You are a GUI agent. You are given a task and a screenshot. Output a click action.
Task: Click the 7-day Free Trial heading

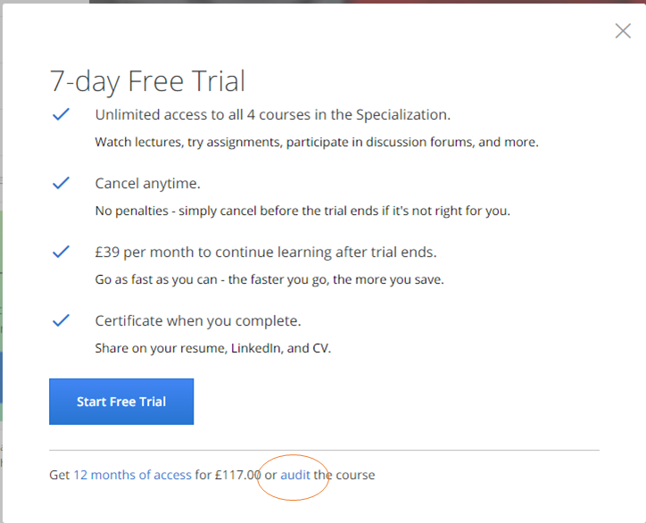(x=147, y=81)
